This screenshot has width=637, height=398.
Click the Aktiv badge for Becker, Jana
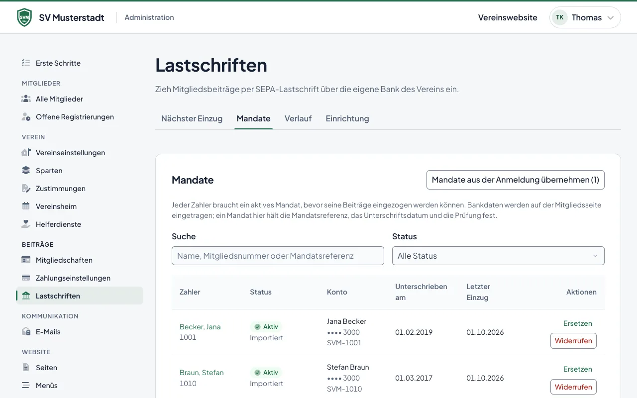(266, 327)
